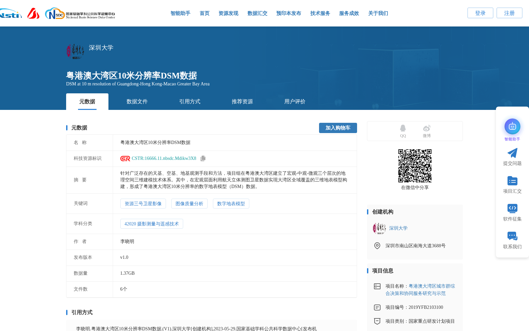Viewport: 529px width, 331px height.
Task: Click the author name 李晓明
Action: click(127, 242)
